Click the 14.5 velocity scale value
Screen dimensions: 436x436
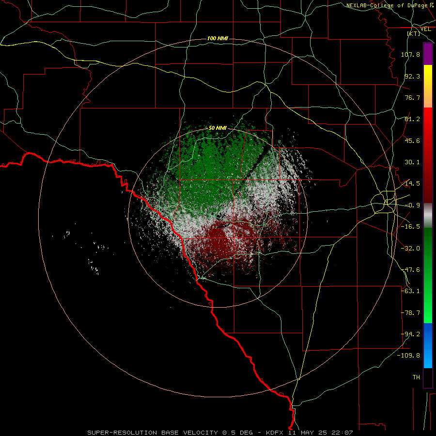412,184
